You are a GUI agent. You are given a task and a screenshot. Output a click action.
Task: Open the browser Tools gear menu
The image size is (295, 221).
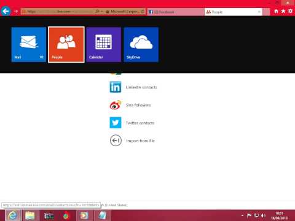coord(290,11)
